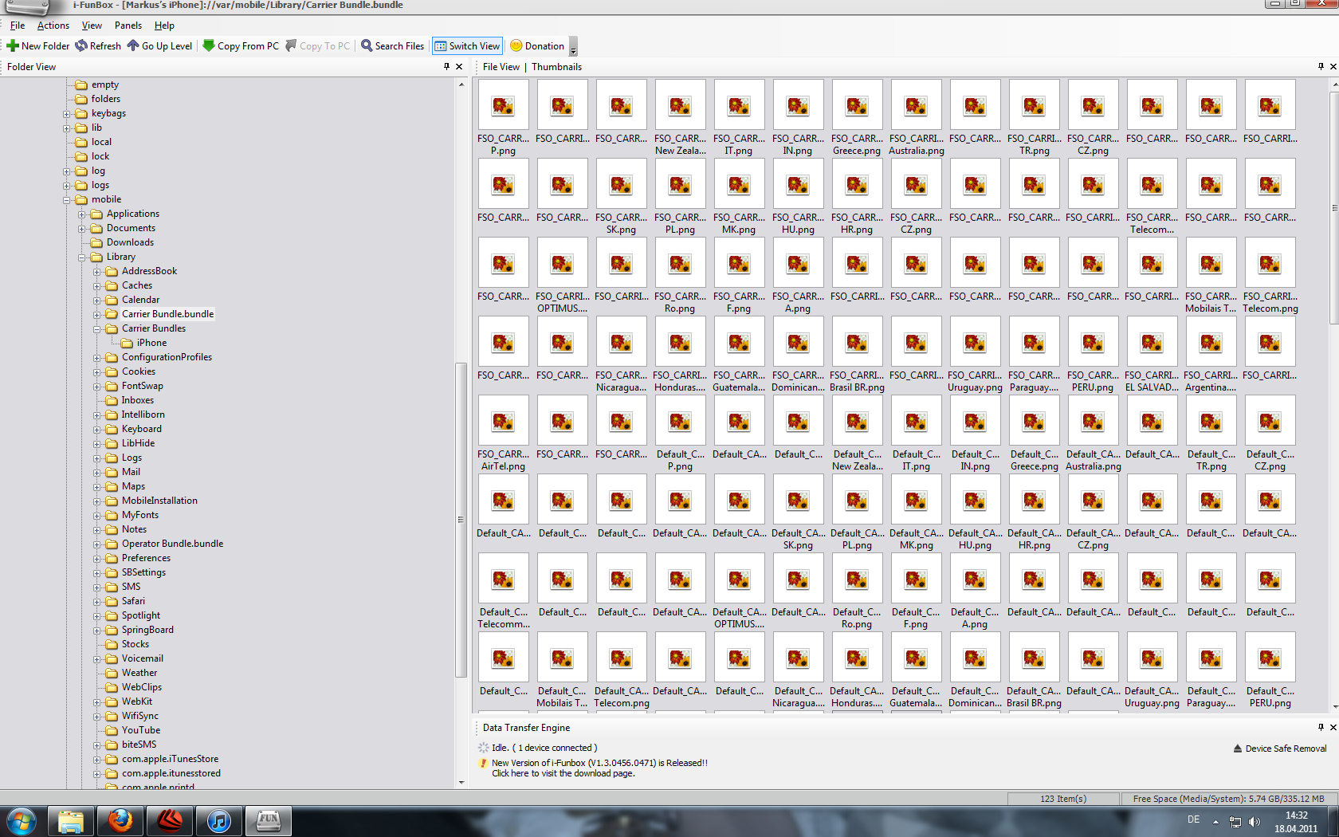Viewport: 1339px width, 837px height.
Task: Expand the Applications folder node
Action: [x=82, y=214]
